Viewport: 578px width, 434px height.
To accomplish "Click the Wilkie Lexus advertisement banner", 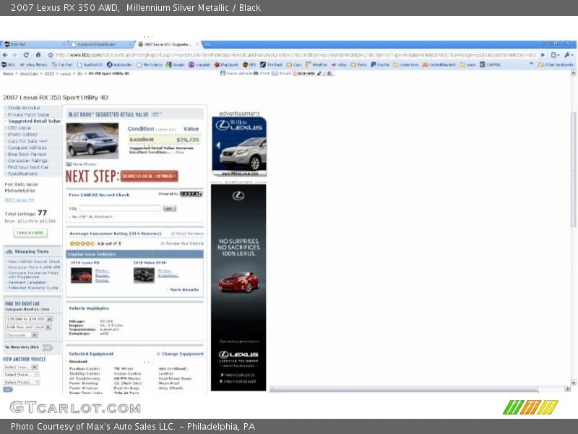I will click(239, 146).
